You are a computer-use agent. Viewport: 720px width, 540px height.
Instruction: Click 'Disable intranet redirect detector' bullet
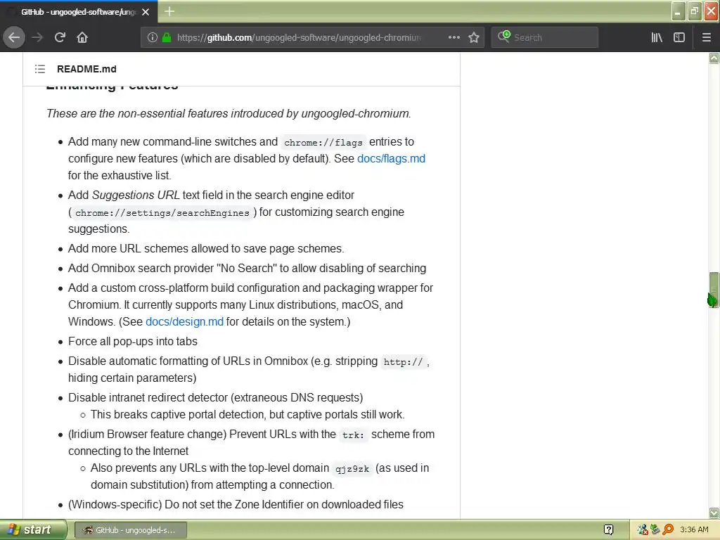tap(215, 397)
